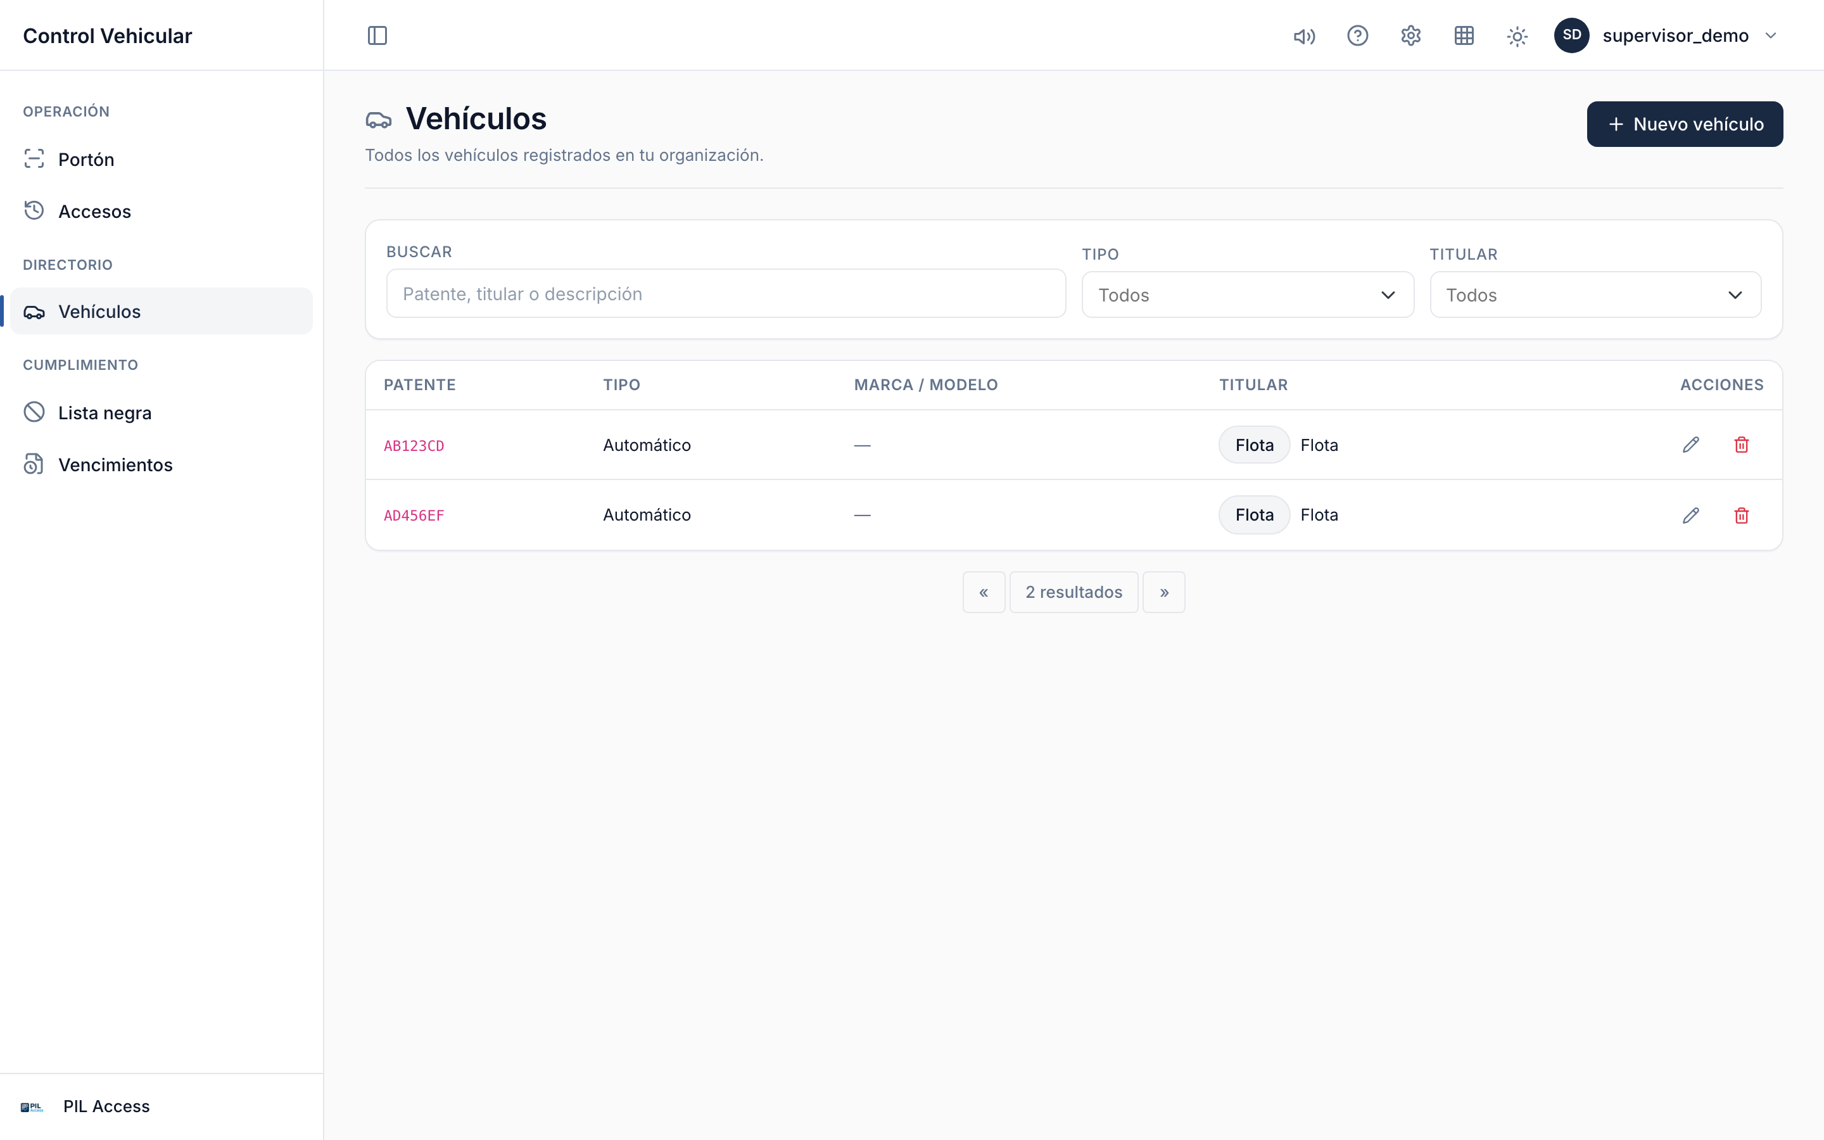Select Vehículos in the Directorio section

coord(161,312)
